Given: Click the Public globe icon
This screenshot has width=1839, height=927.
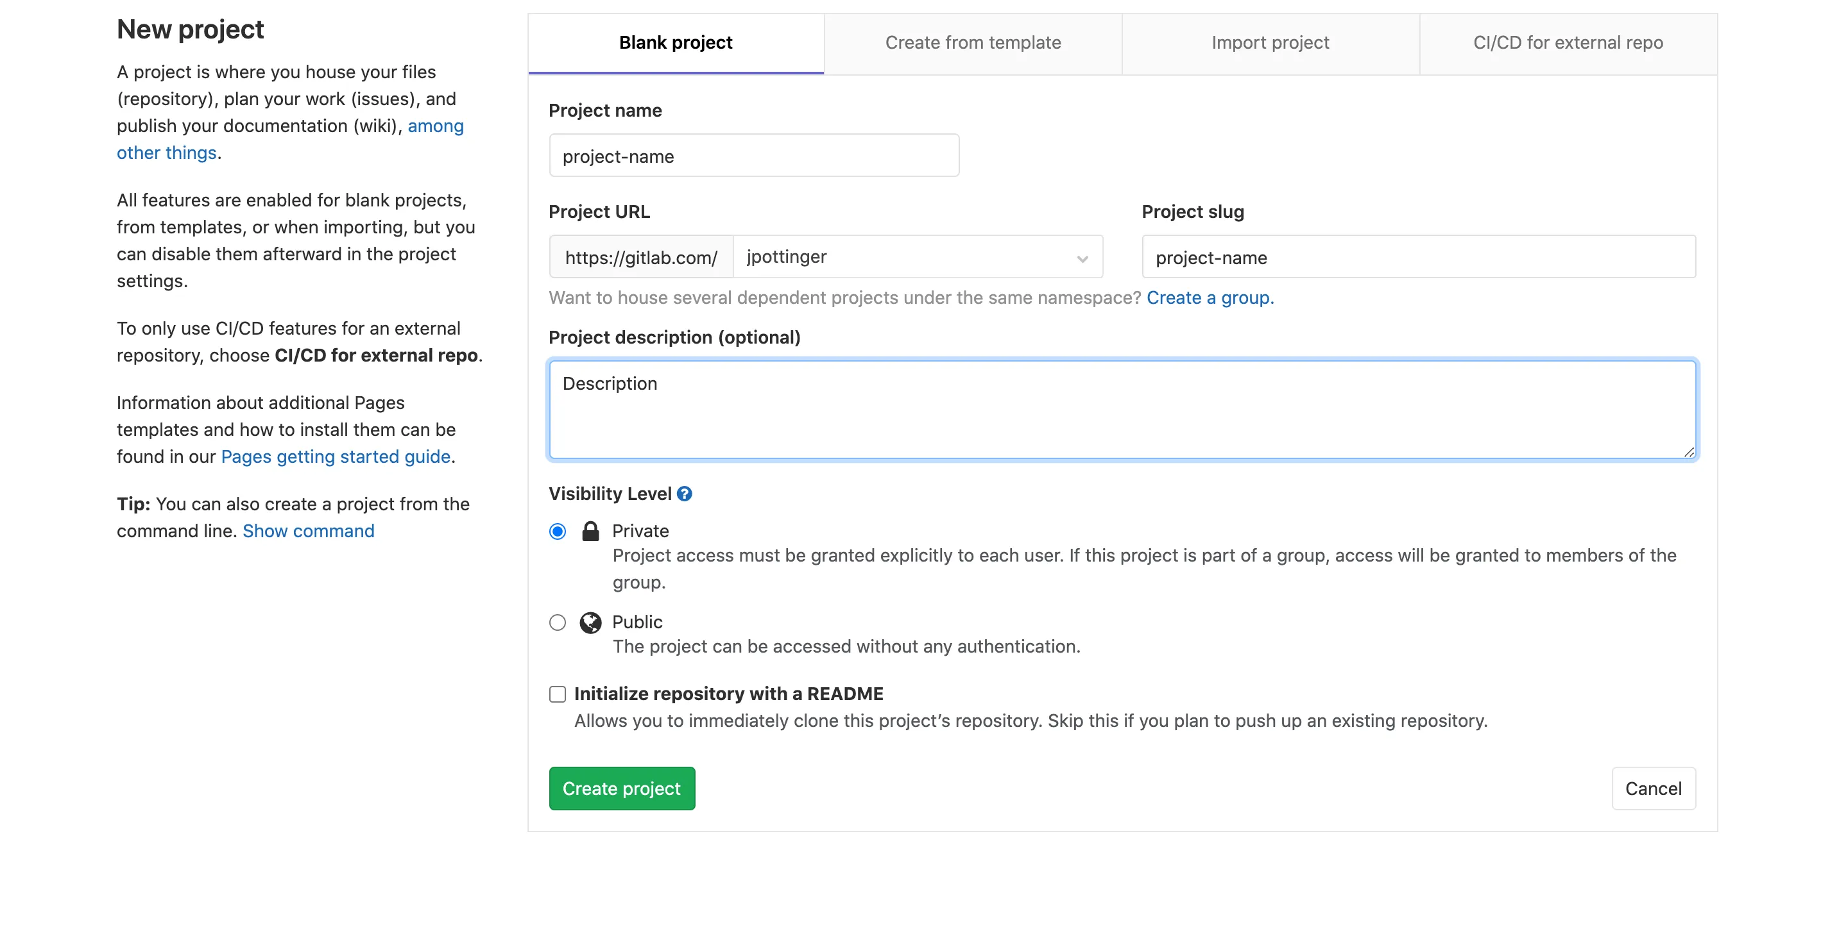Looking at the screenshot, I should click(x=590, y=622).
